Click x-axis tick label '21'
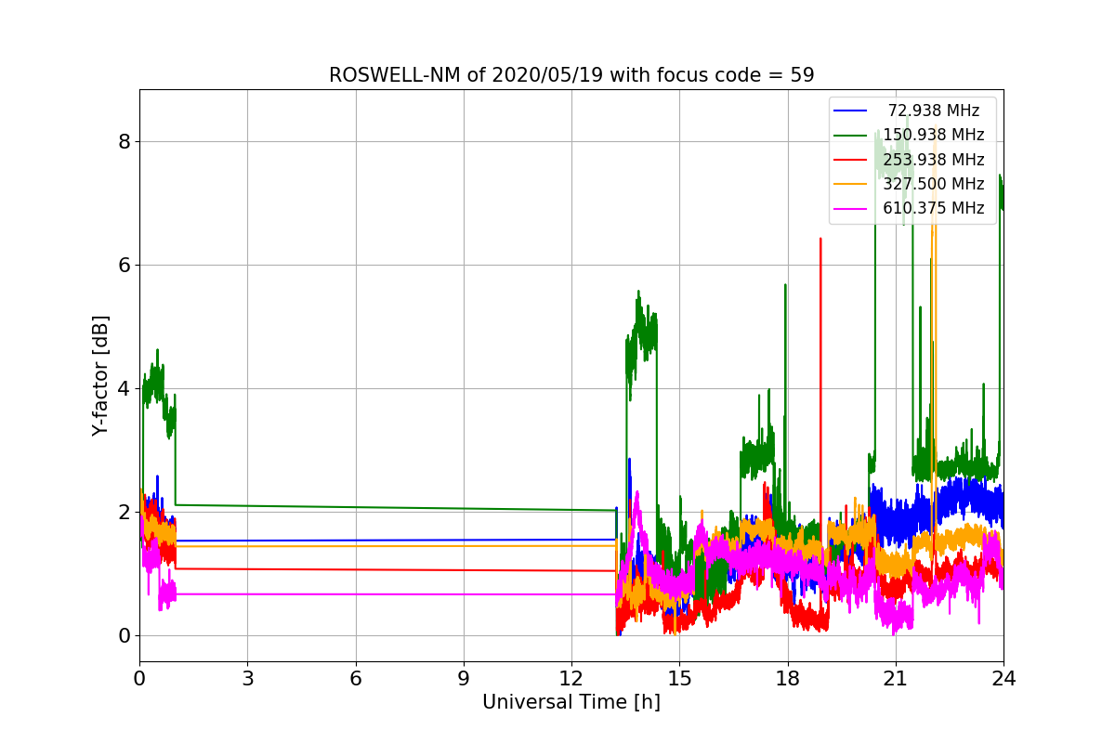1115x743 pixels. click(895, 678)
